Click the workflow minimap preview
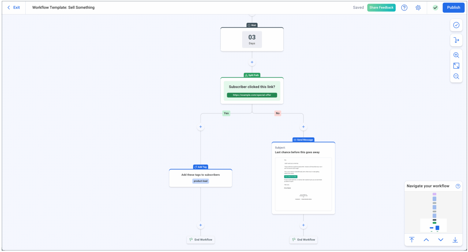This screenshot has width=468, height=252. click(x=434, y=212)
